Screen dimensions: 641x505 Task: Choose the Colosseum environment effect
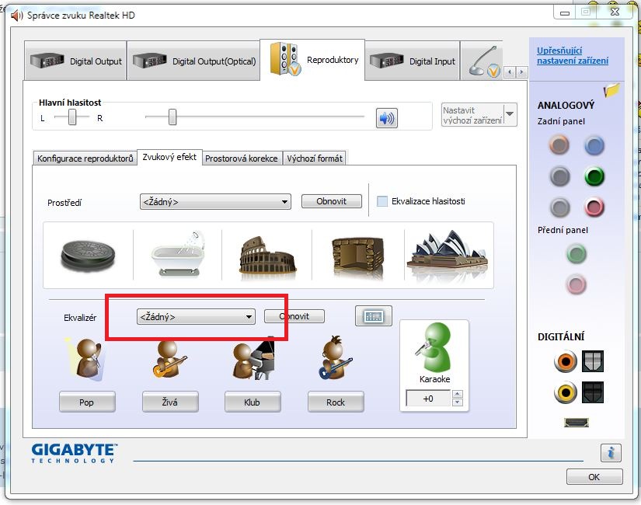(x=268, y=256)
